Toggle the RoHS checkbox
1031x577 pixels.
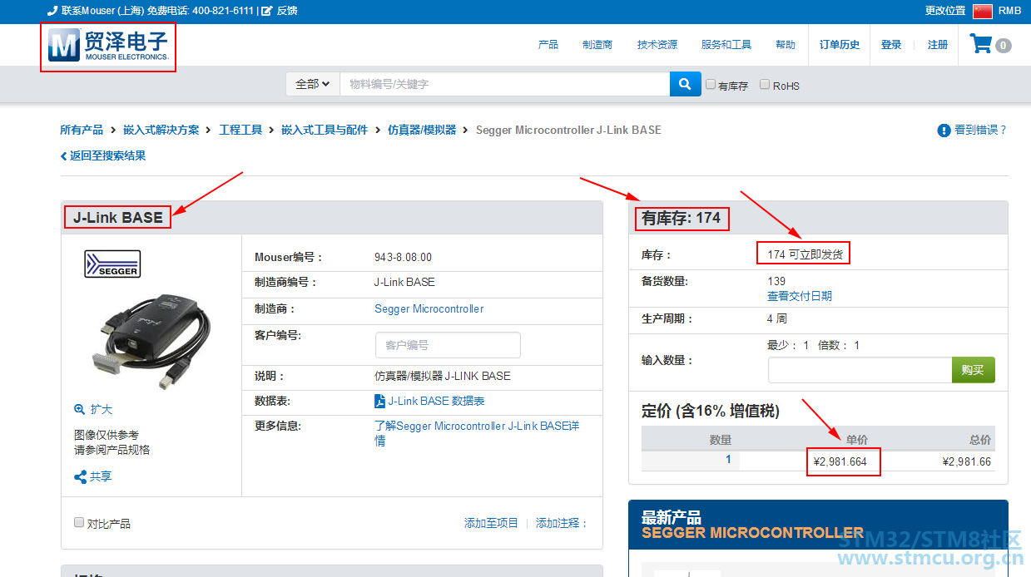click(x=765, y=84)
